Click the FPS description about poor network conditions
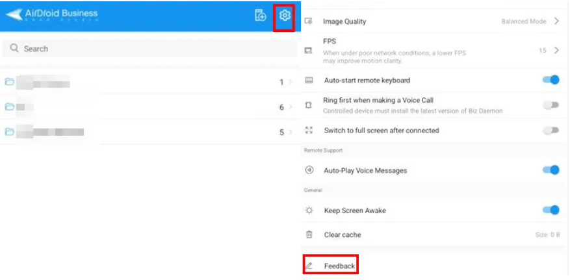The height and width of the screenshot is (280, 570). point(394,57)
